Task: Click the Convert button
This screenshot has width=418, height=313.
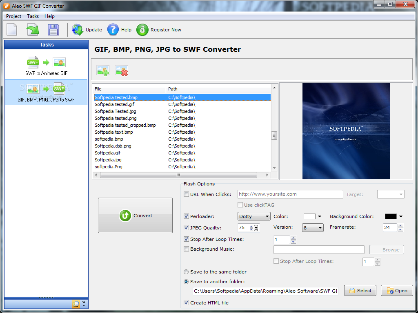Action: [x=135, y=215]
